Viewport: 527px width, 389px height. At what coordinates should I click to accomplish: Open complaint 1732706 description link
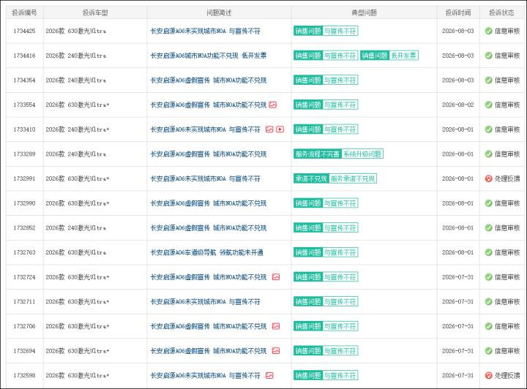point(209,326)
